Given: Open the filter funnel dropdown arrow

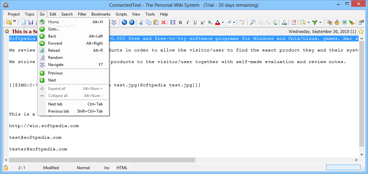Looking at the screenshot, I should tap(320, 23).
